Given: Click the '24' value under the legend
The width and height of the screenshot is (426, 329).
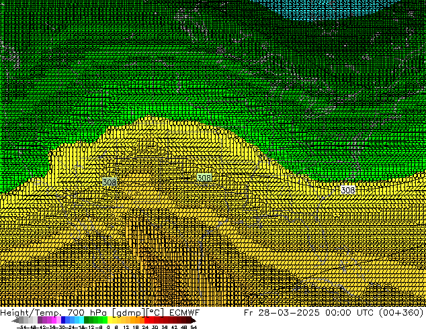Looking at the screenshot, I should pyautogui.click(x=145, y=327).
